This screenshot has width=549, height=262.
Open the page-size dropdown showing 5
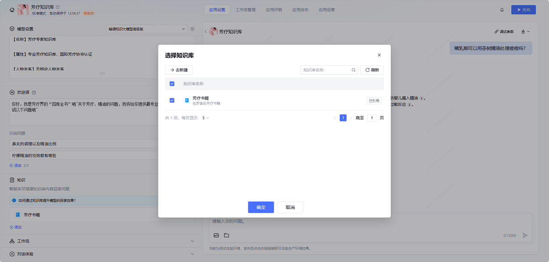(205, 118)
